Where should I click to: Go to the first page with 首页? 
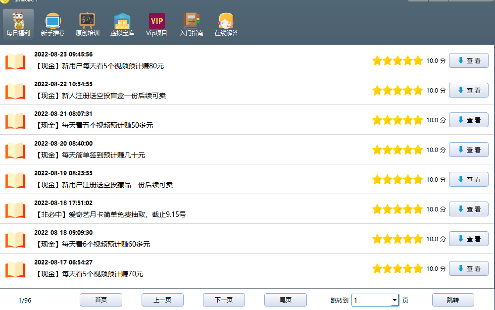(101, 300)
